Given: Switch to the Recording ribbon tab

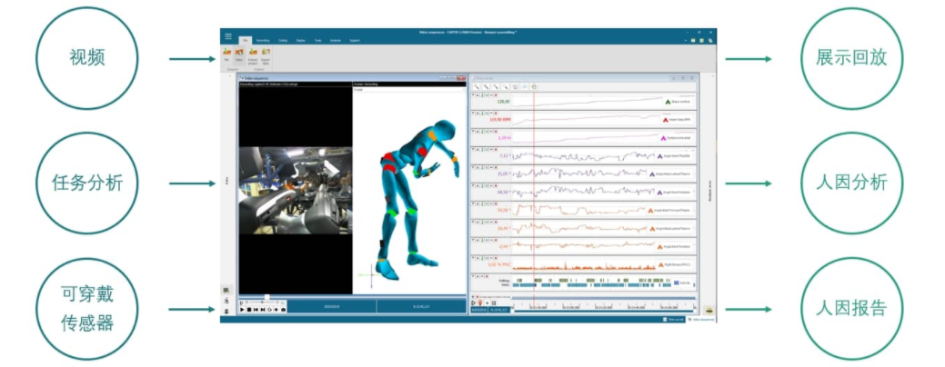Looking at the screenshot, I should (263, 41).
